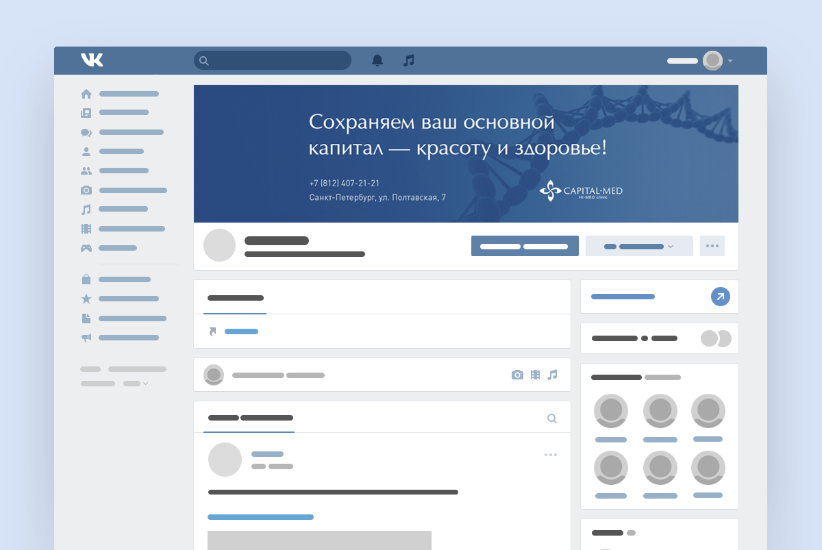Open the community avatar below the cover
Screen dimensions: 822x550
click(220, 245)
